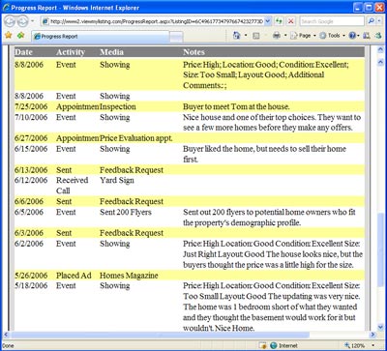Click the Date column header
Screen dimensions: 387x351
tap(23, 52)
